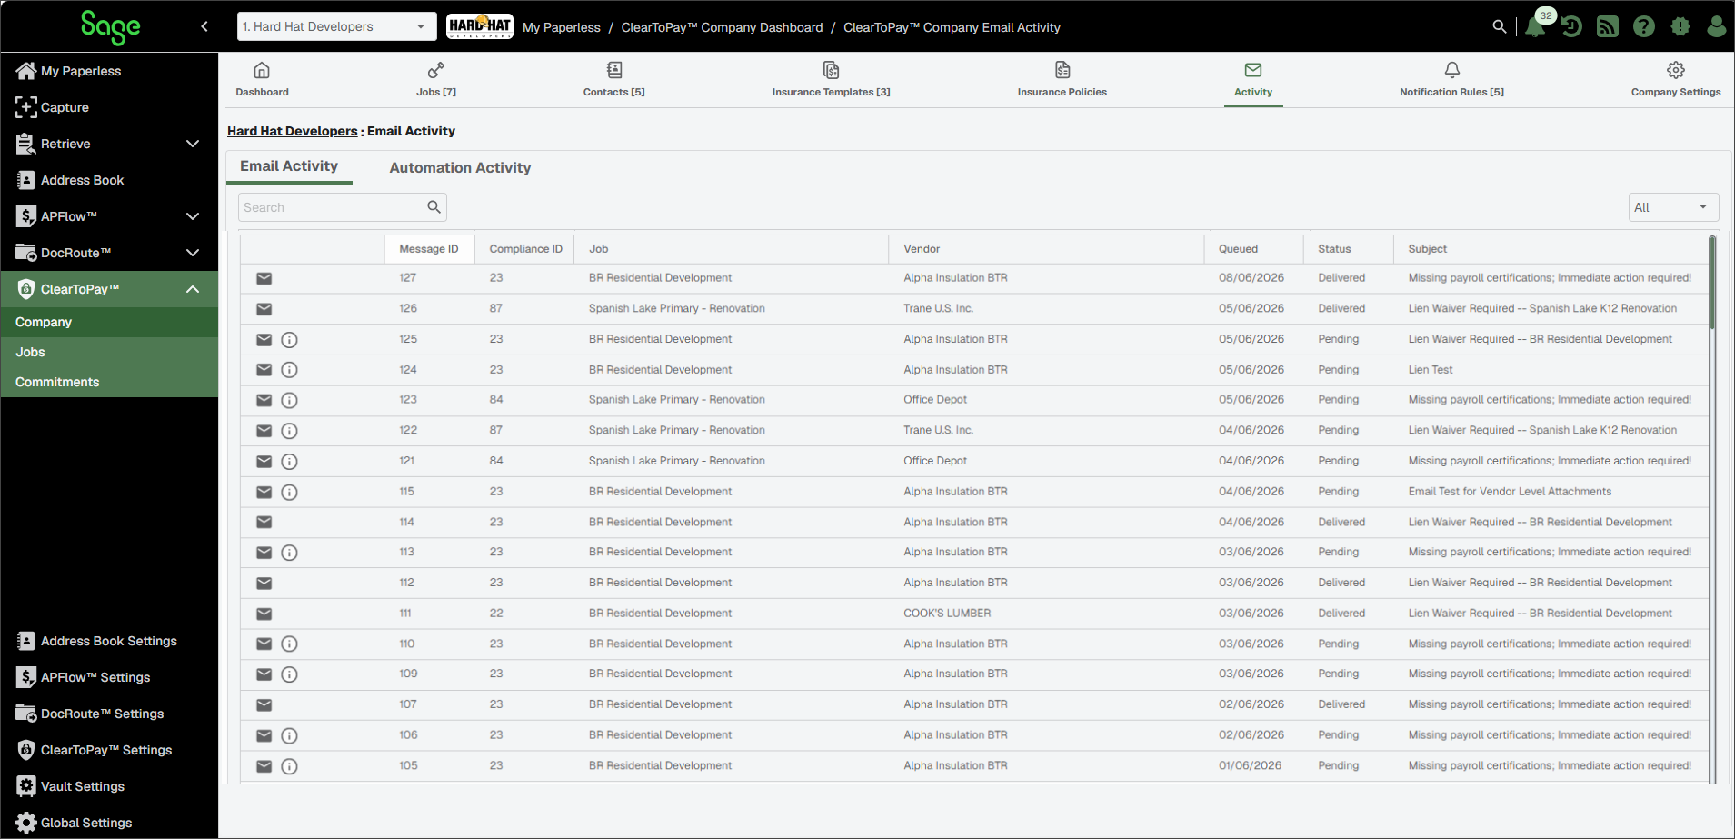Open the envelope icon for message 127
This screenshot has width=1735, height=839.
pyautogui.click(x=264, y=278)
